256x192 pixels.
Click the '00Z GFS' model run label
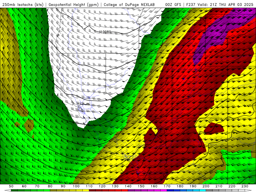point(173,4)
